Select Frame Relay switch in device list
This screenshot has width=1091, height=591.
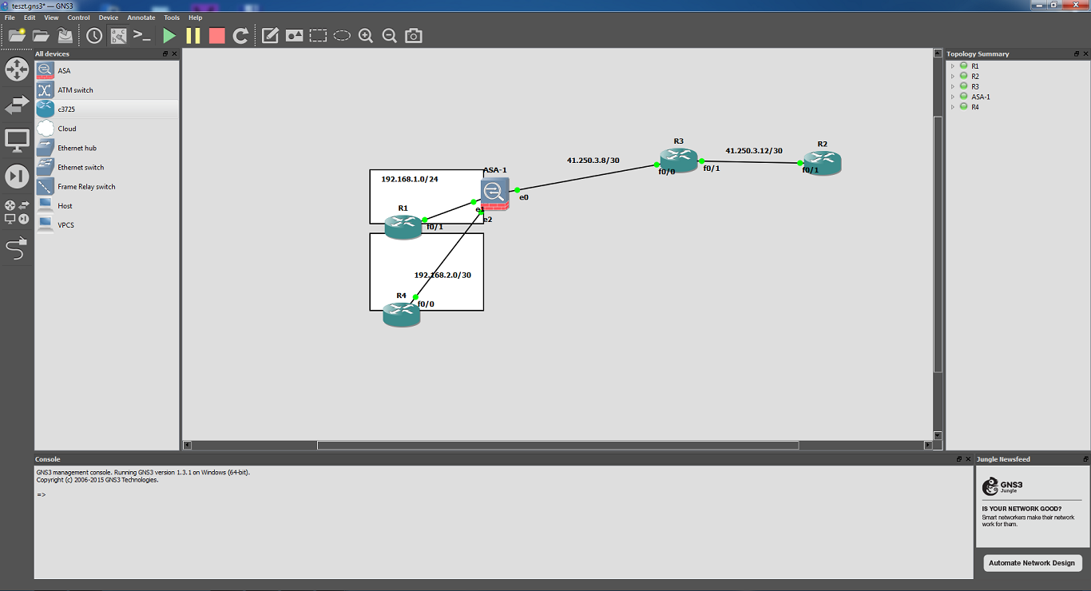(106, 186)
